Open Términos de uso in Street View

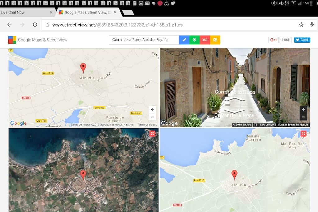(264, 125)
